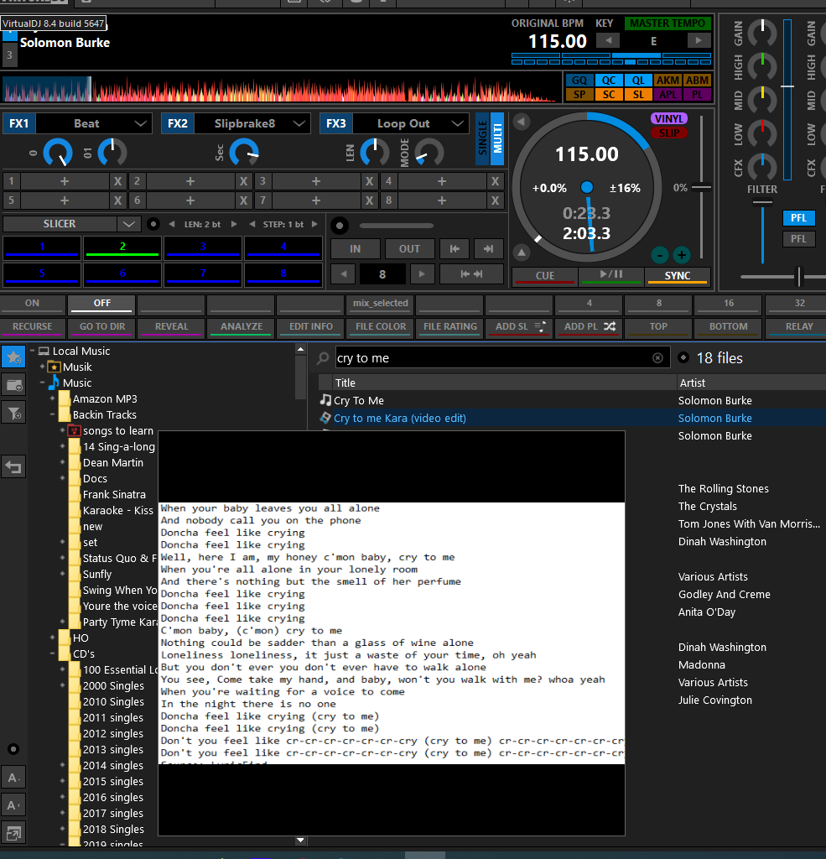Toggle the SYNC button
The width and height of the screenshot is (826, 859).
[x=678, y=275]
